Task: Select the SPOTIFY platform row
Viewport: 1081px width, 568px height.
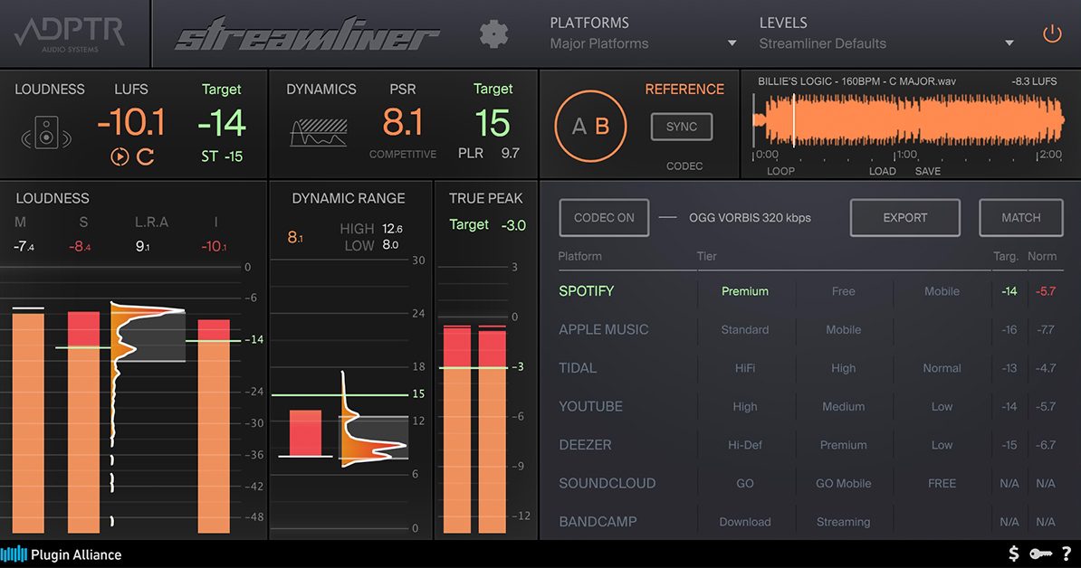Action: pos(587,291)
